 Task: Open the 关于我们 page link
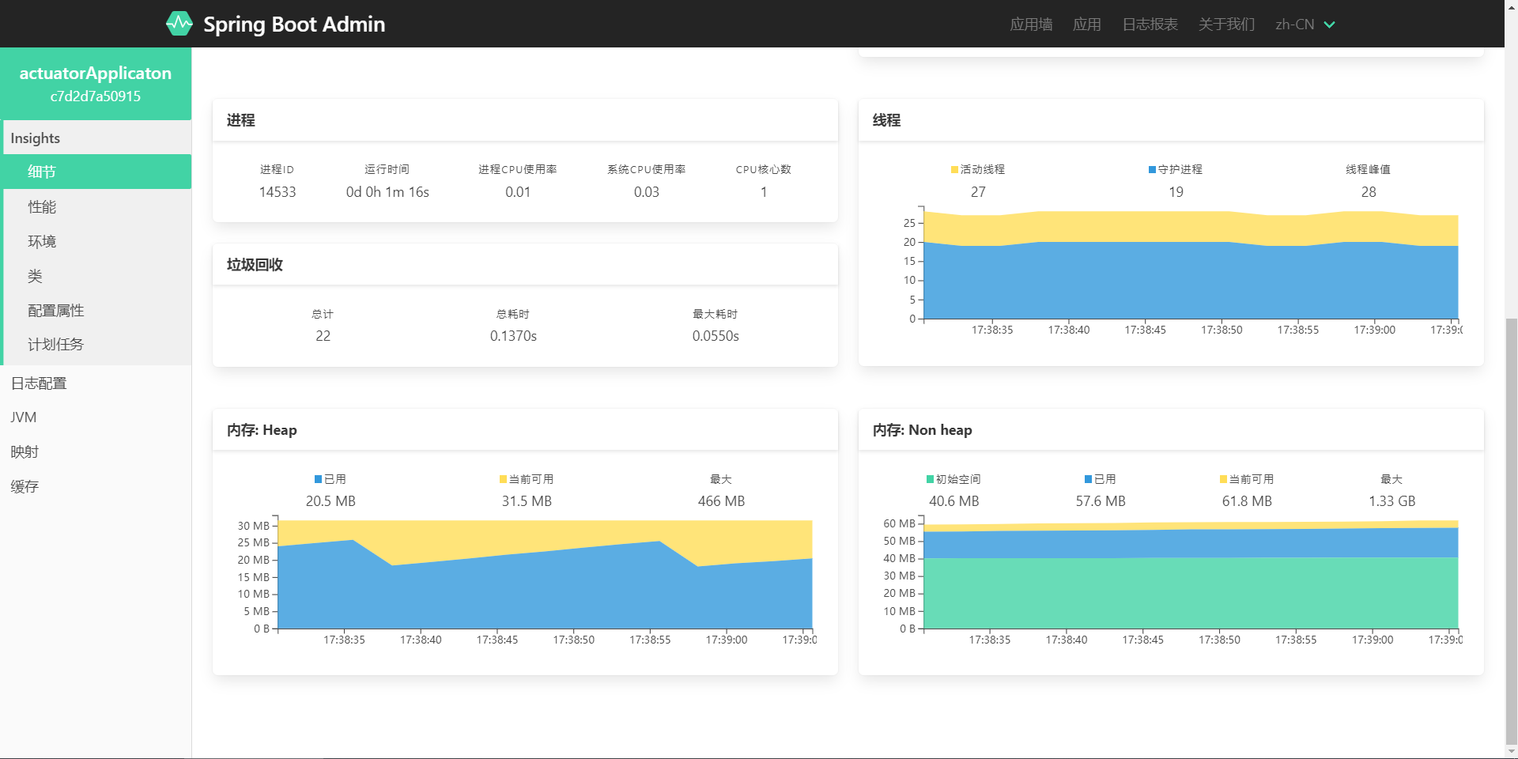click(x=1226, y=25)
